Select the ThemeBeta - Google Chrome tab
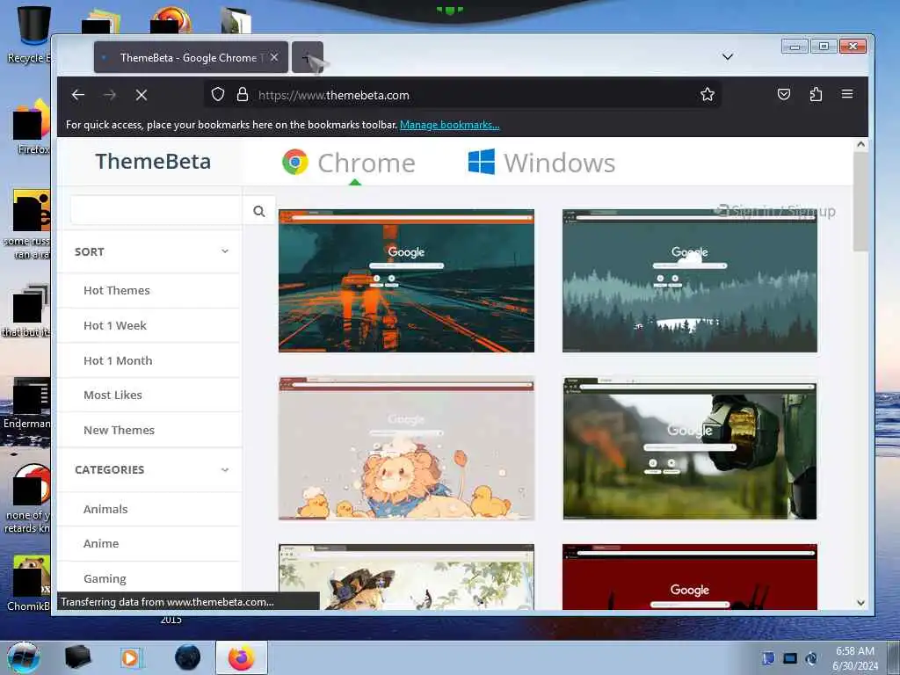900x675 pixels. click(x=191, y=57)
